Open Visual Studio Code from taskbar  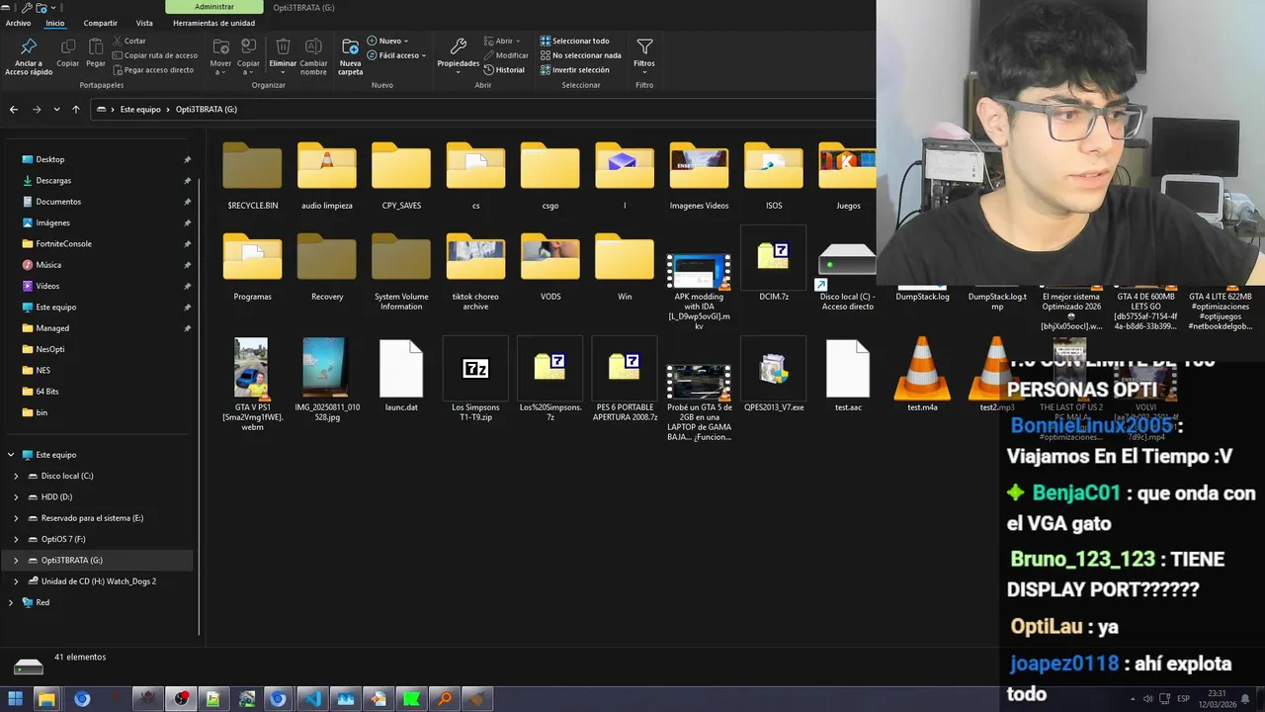click(x=312, y=699)
